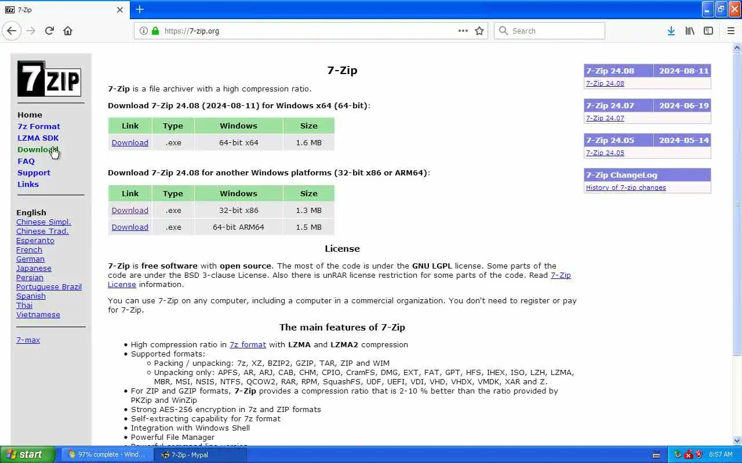Open the Download sidebar link
The image size is (742, 463).
click(38, 149)
